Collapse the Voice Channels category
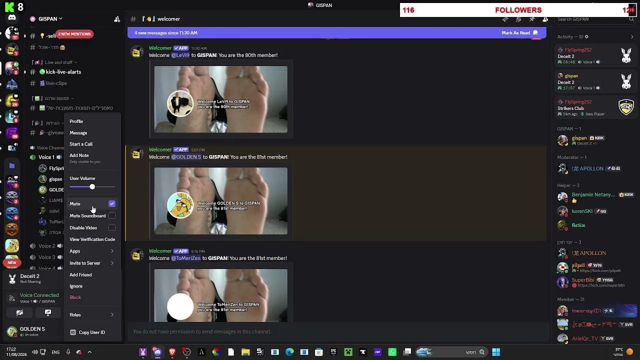The image size is (640, 360). [46, 148]
